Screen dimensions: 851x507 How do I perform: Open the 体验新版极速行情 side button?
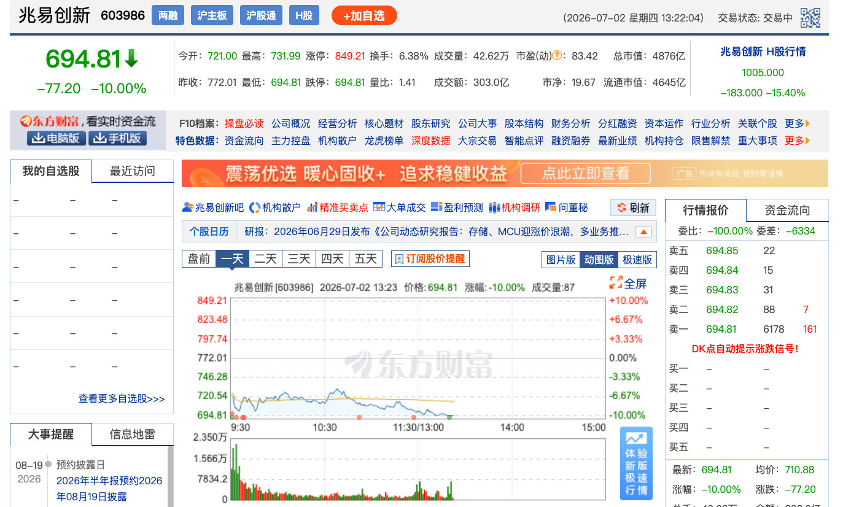point(636,463)
